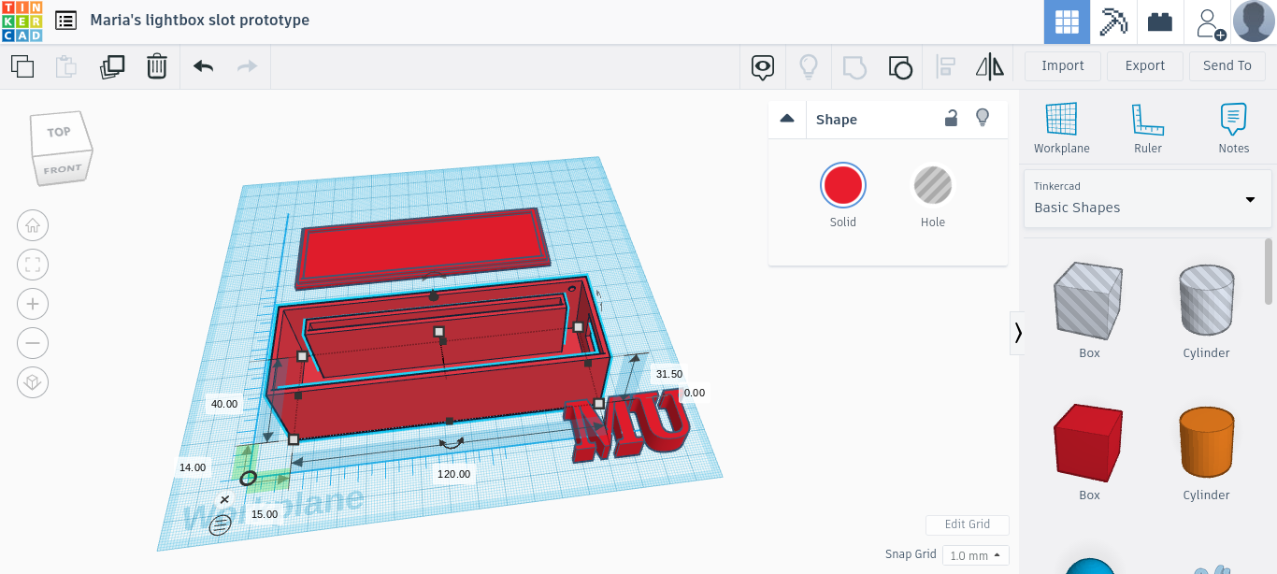Collapse the Shape inspector panel
This screenshot has width=1277, height=574.
coord(787,119)
